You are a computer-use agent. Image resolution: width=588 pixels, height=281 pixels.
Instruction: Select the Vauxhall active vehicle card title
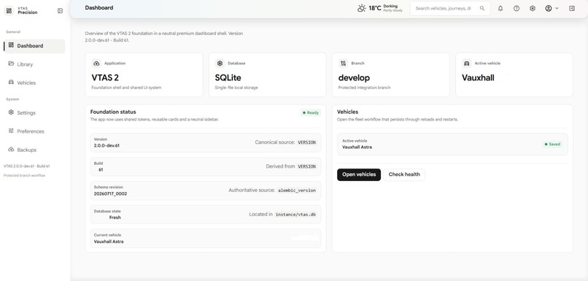[478, 78]
